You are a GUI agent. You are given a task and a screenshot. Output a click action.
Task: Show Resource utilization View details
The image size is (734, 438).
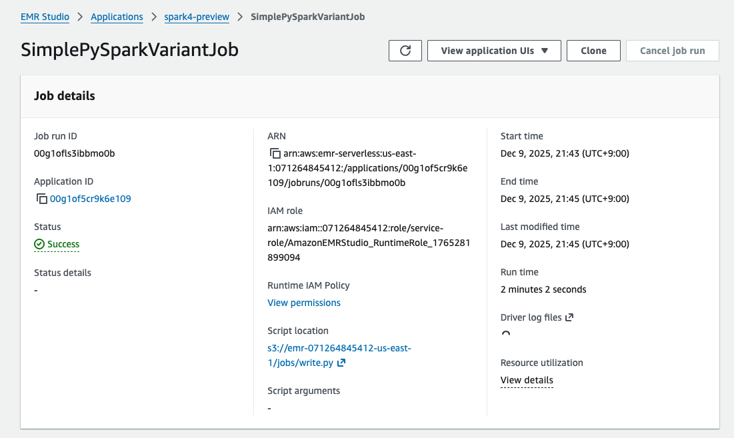click(x=527, y=380)
